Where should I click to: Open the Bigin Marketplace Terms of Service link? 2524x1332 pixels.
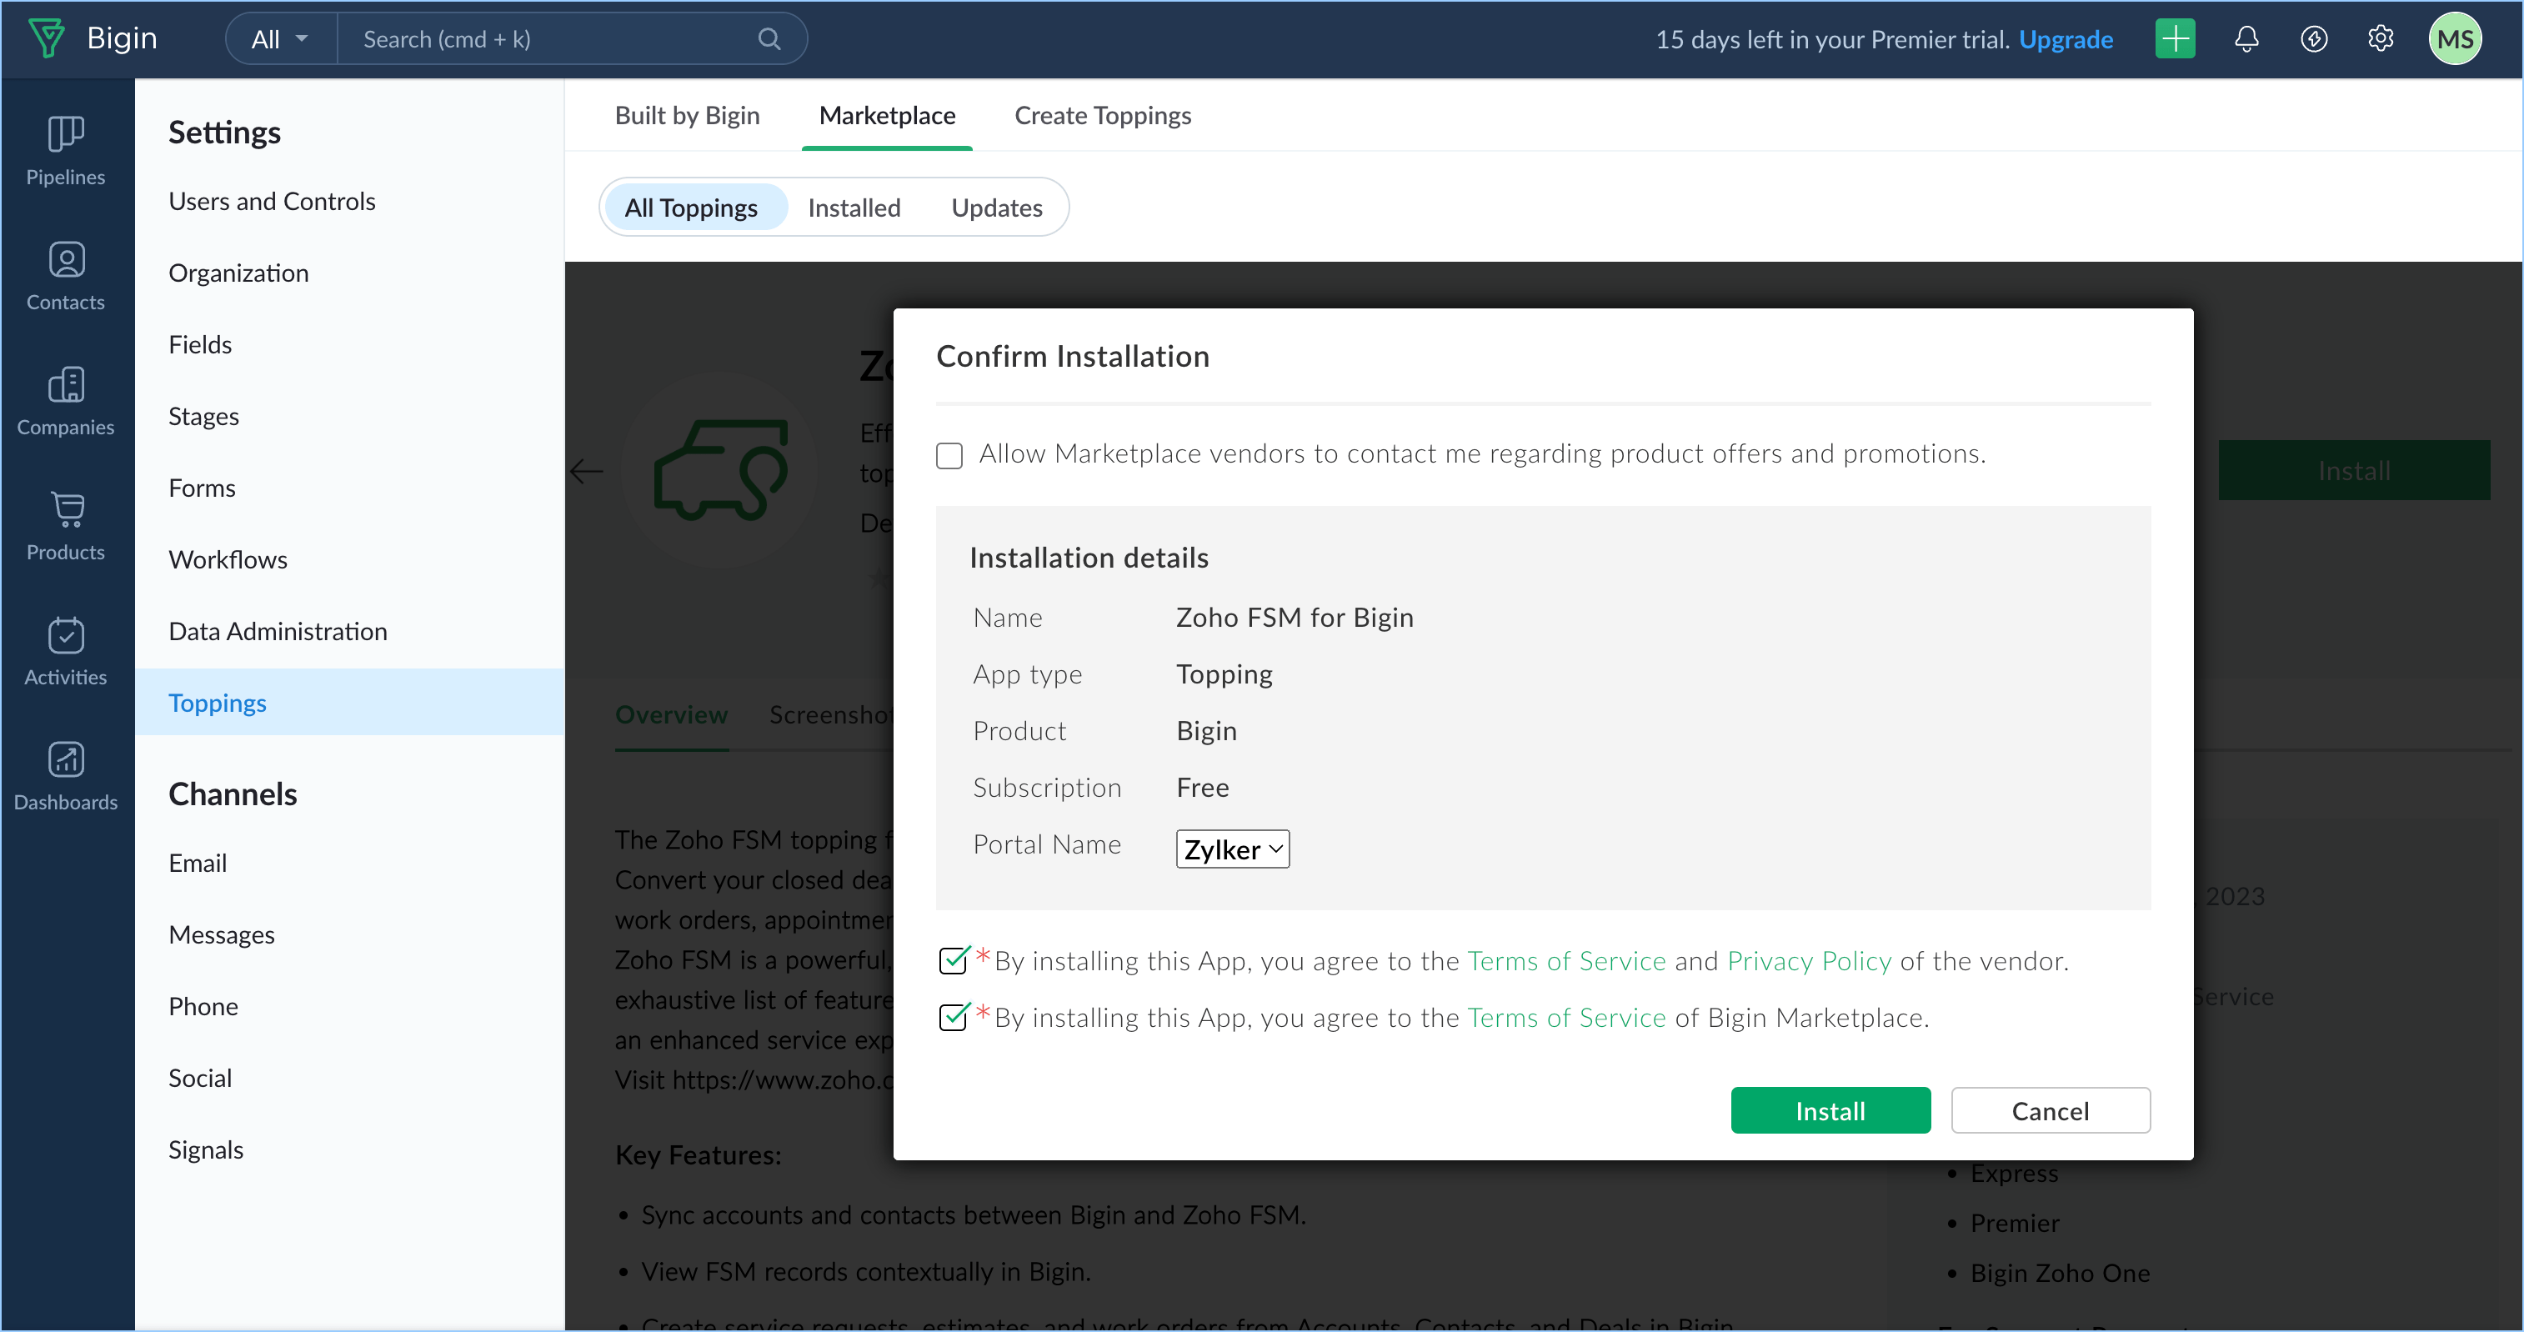pos(1567,1019)
